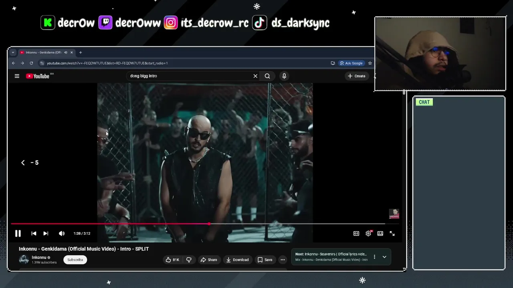Pause the video with the pause button
Image resolution: width=513 pixels, height=288 pixels.
tap(18, 233)
